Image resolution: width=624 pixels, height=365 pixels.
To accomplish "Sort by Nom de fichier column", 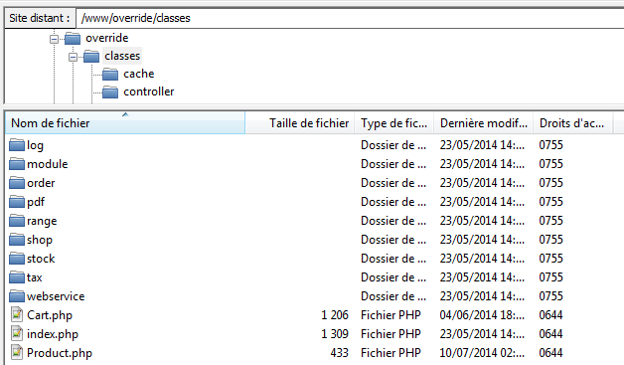I will coord(125,123).
